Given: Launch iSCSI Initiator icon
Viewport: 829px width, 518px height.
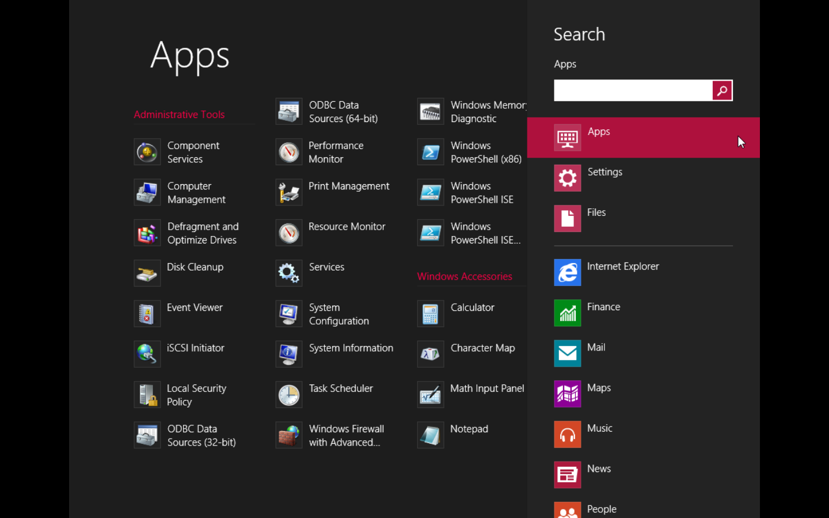Looking at the screenshot, I should click(147, 354).
